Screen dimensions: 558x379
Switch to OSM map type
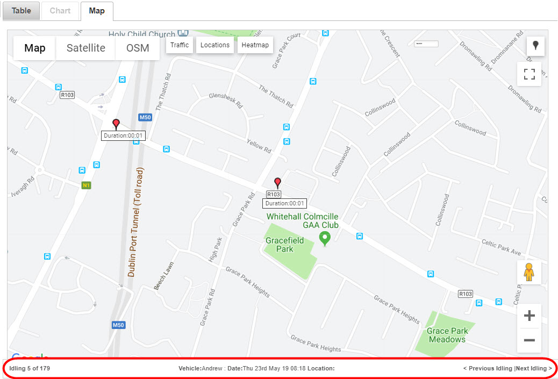pyautogui.click(x=138, y=48)
